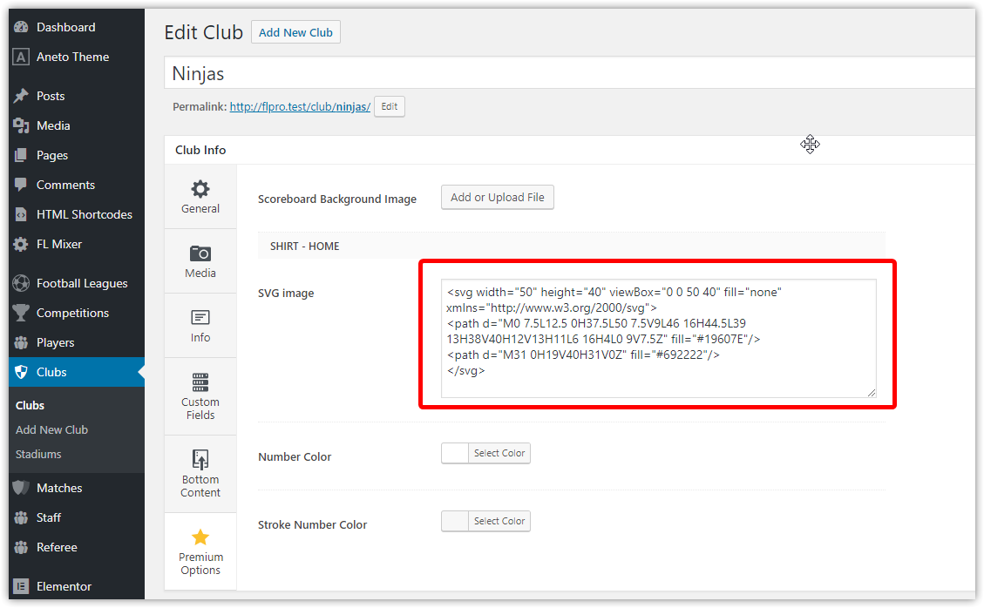The width and height of the screenshot is (984, 608).
Task: Click the Stroke Number Color field label
Action: [x=313, y=524]
